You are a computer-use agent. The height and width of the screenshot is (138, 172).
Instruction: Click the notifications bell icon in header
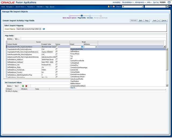click(x=109, y=6)
